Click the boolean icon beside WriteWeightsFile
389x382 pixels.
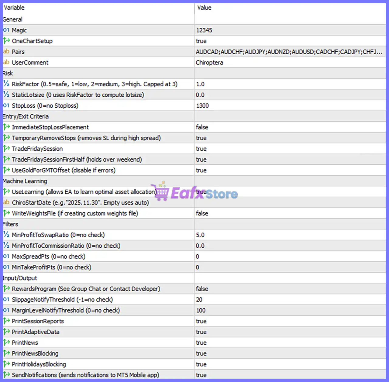pos(6,213)
